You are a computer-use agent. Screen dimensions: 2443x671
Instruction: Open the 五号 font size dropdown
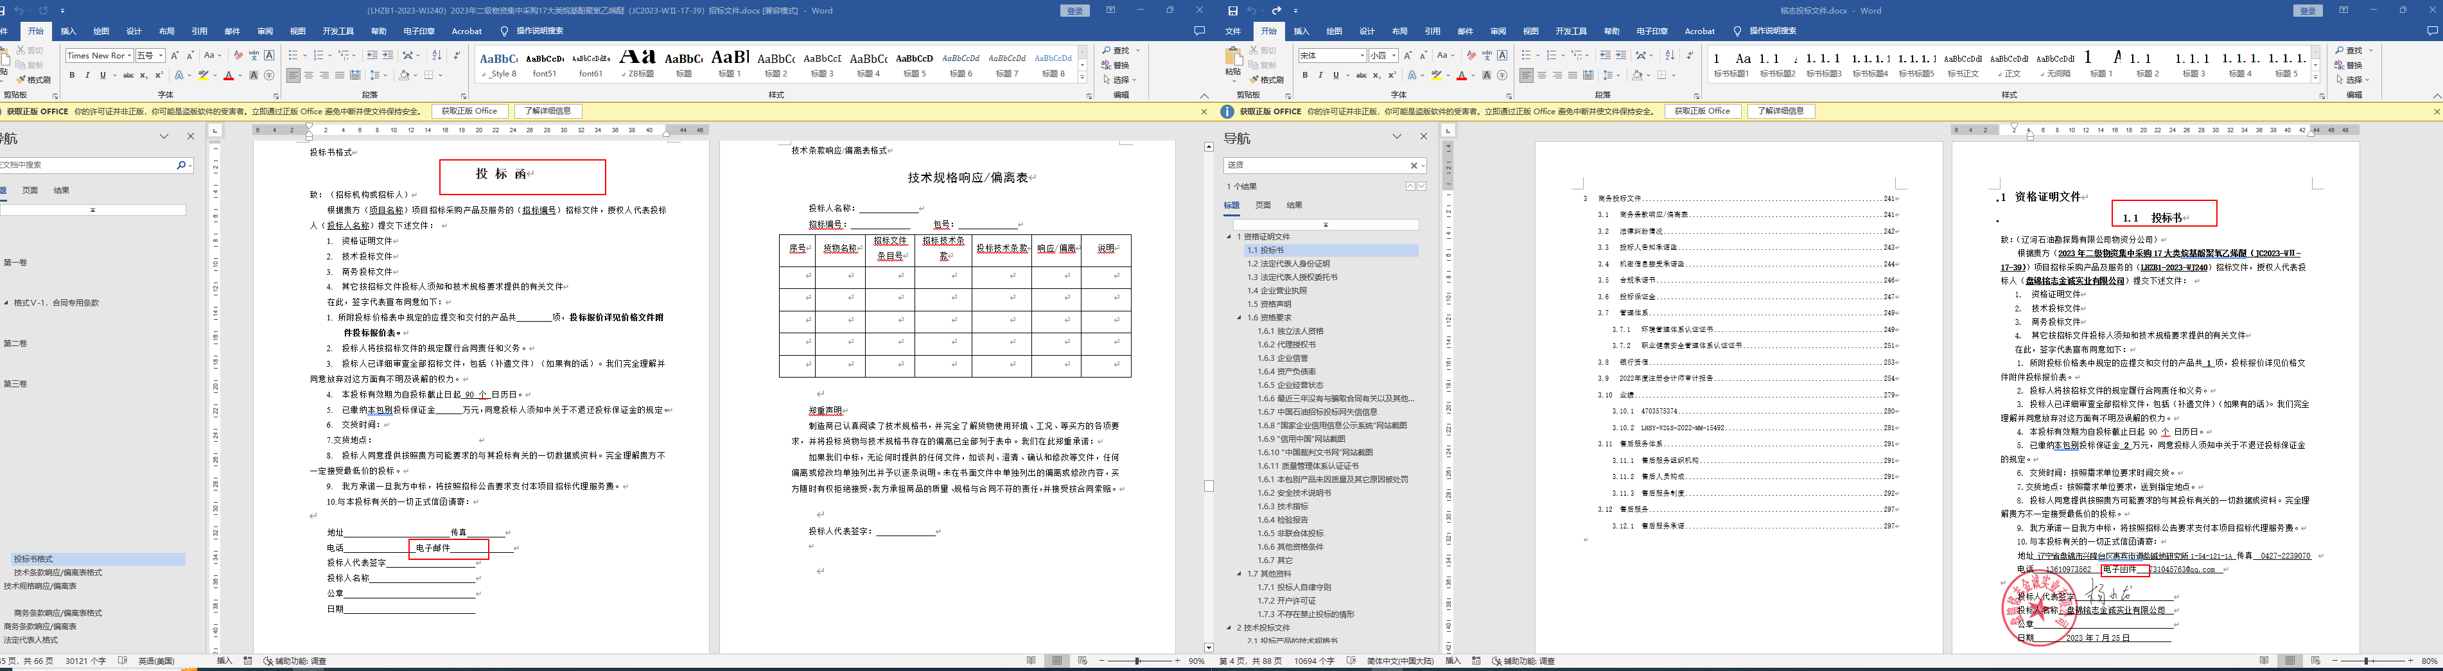tap(161, 55)
